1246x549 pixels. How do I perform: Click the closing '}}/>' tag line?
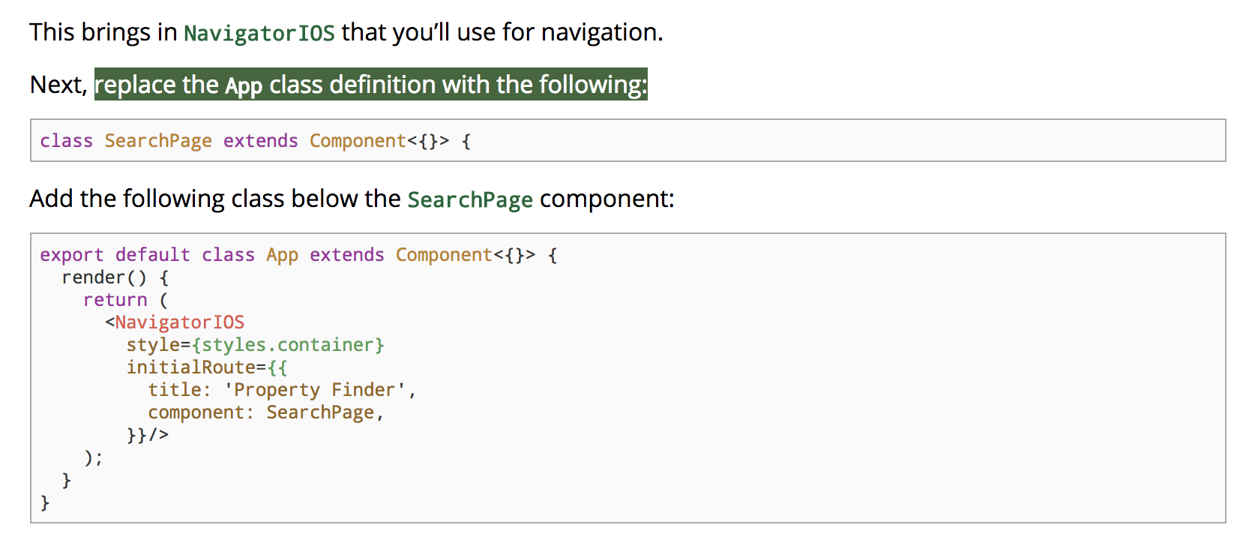click(148, 435)
